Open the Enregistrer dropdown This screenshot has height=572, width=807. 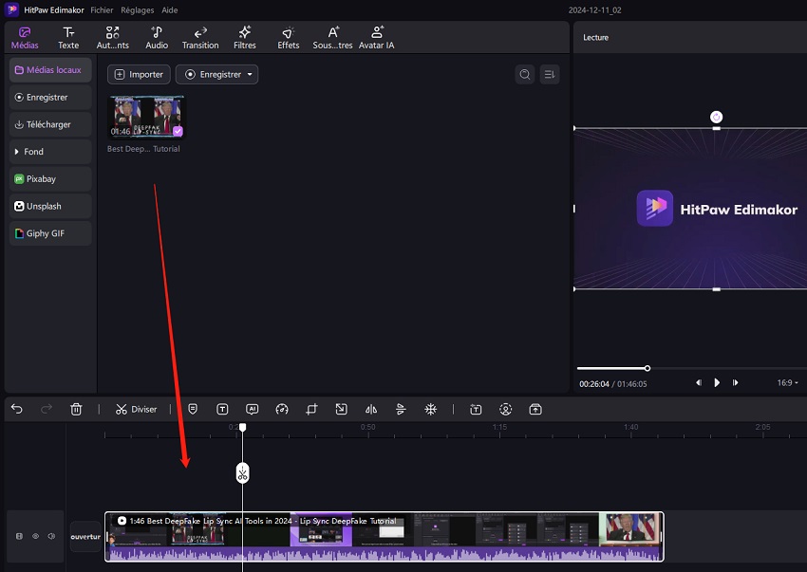216,75
